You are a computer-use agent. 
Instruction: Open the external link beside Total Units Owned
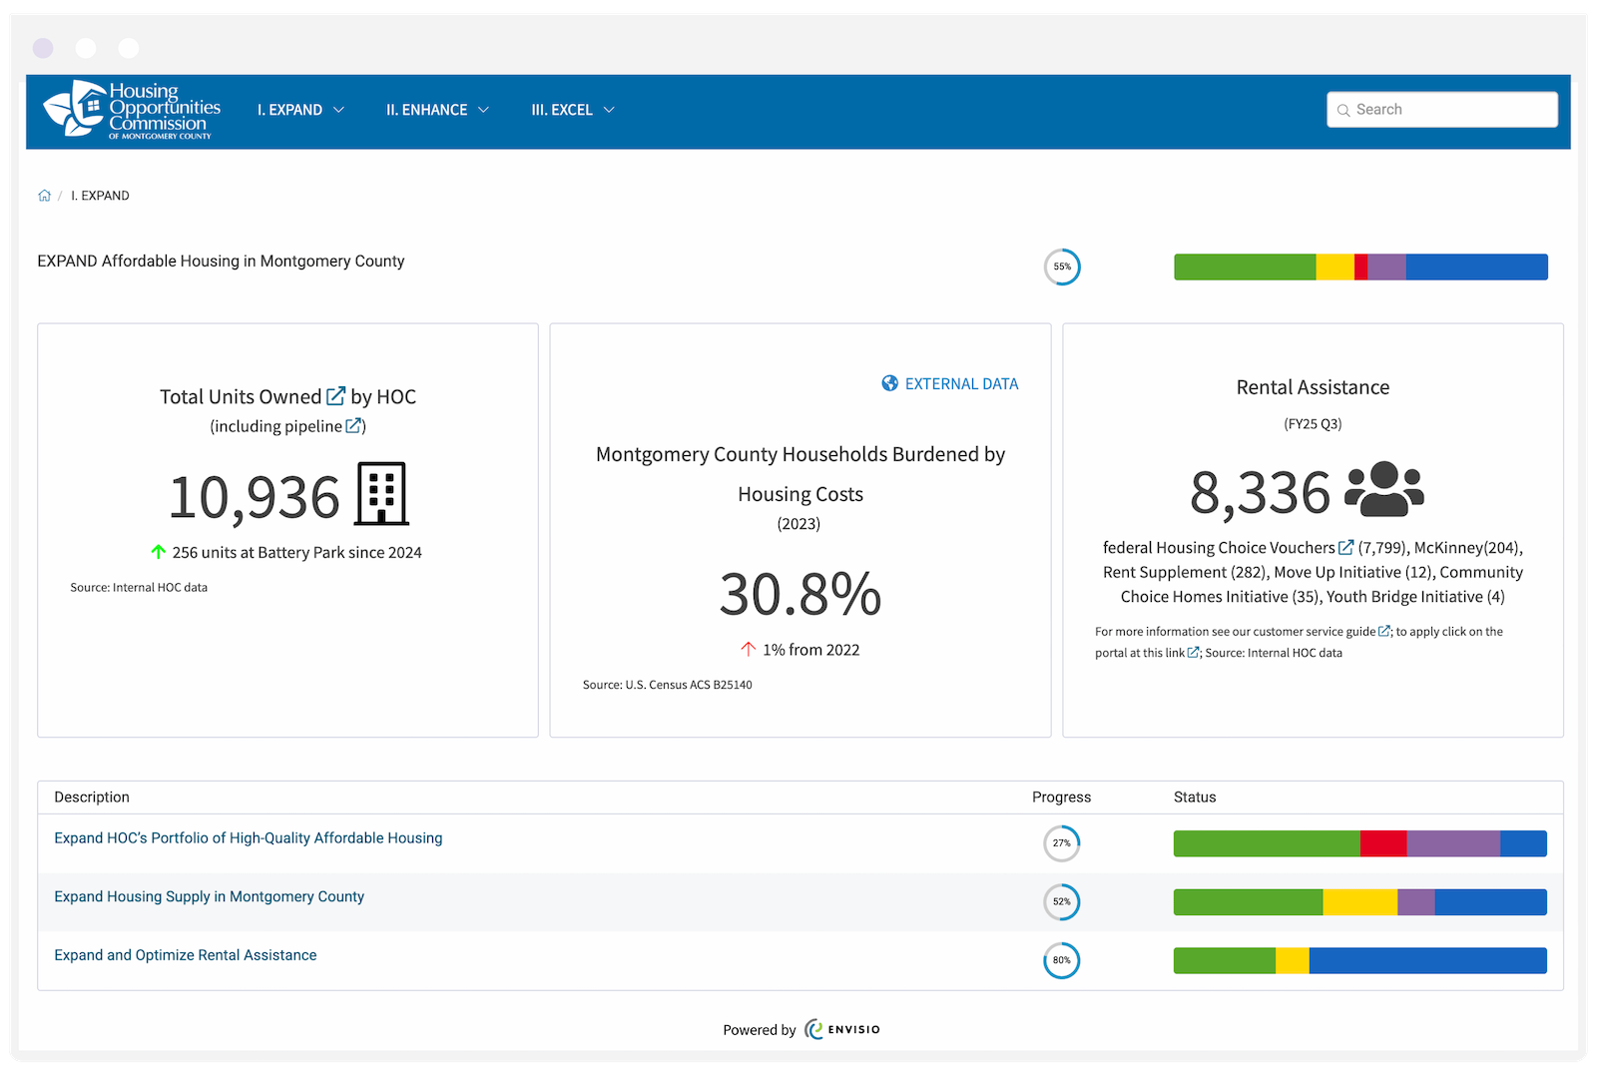point(334,394)
